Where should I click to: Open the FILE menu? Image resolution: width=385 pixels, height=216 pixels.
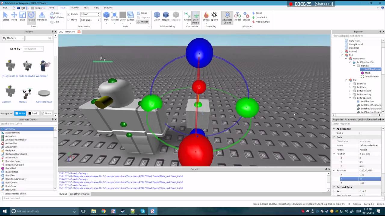pos(5,8)
